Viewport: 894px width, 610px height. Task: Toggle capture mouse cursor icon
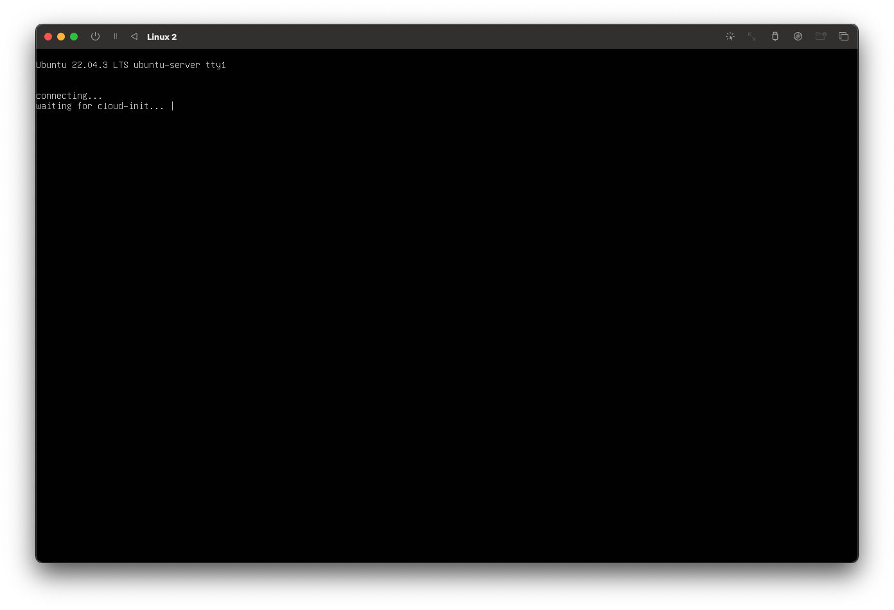730,37
